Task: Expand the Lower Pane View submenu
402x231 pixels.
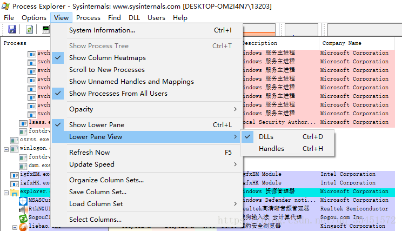Action: tap(147, 137)
